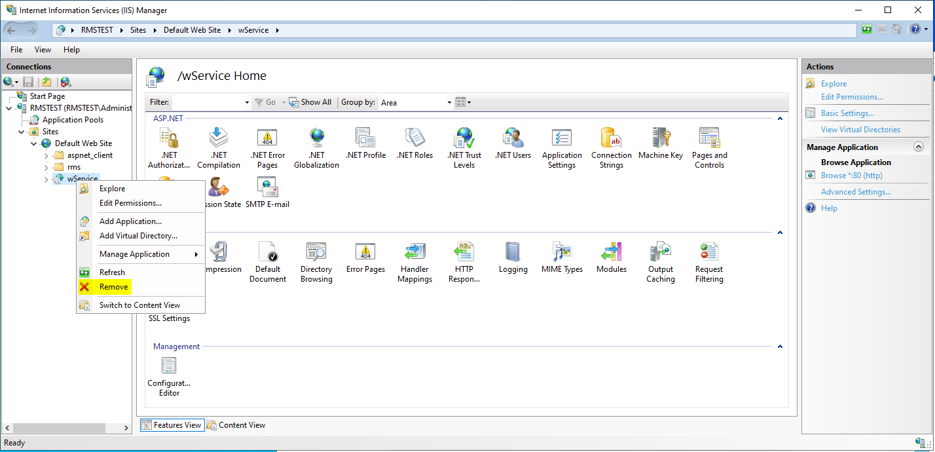Screen dimensions: 935x452
Task: Open the Group by Area dropdown
Action: pyautogui.click(x=449, y=102)
